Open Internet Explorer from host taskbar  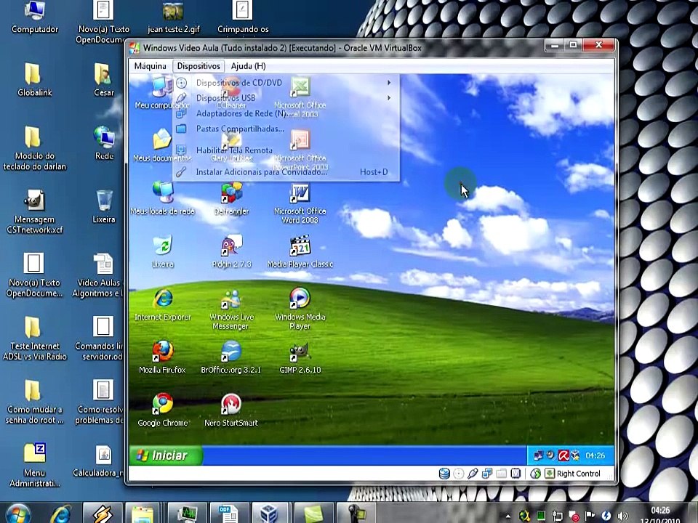pos(61,514)
